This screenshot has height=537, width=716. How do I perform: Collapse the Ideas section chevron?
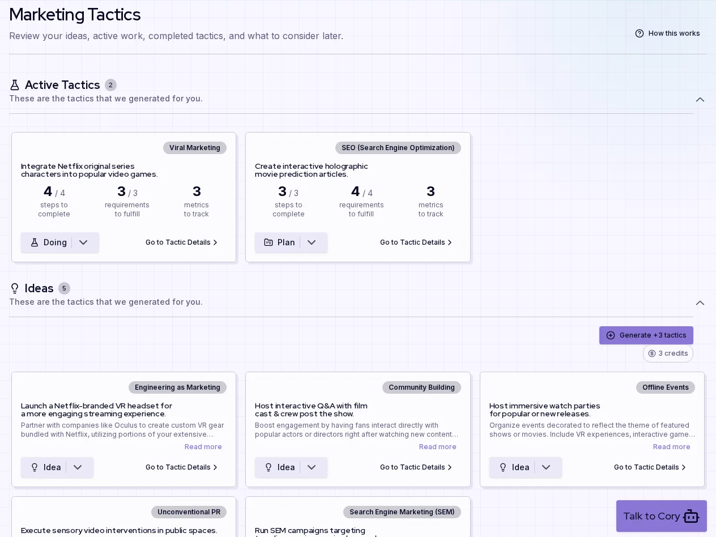[700, 303]
